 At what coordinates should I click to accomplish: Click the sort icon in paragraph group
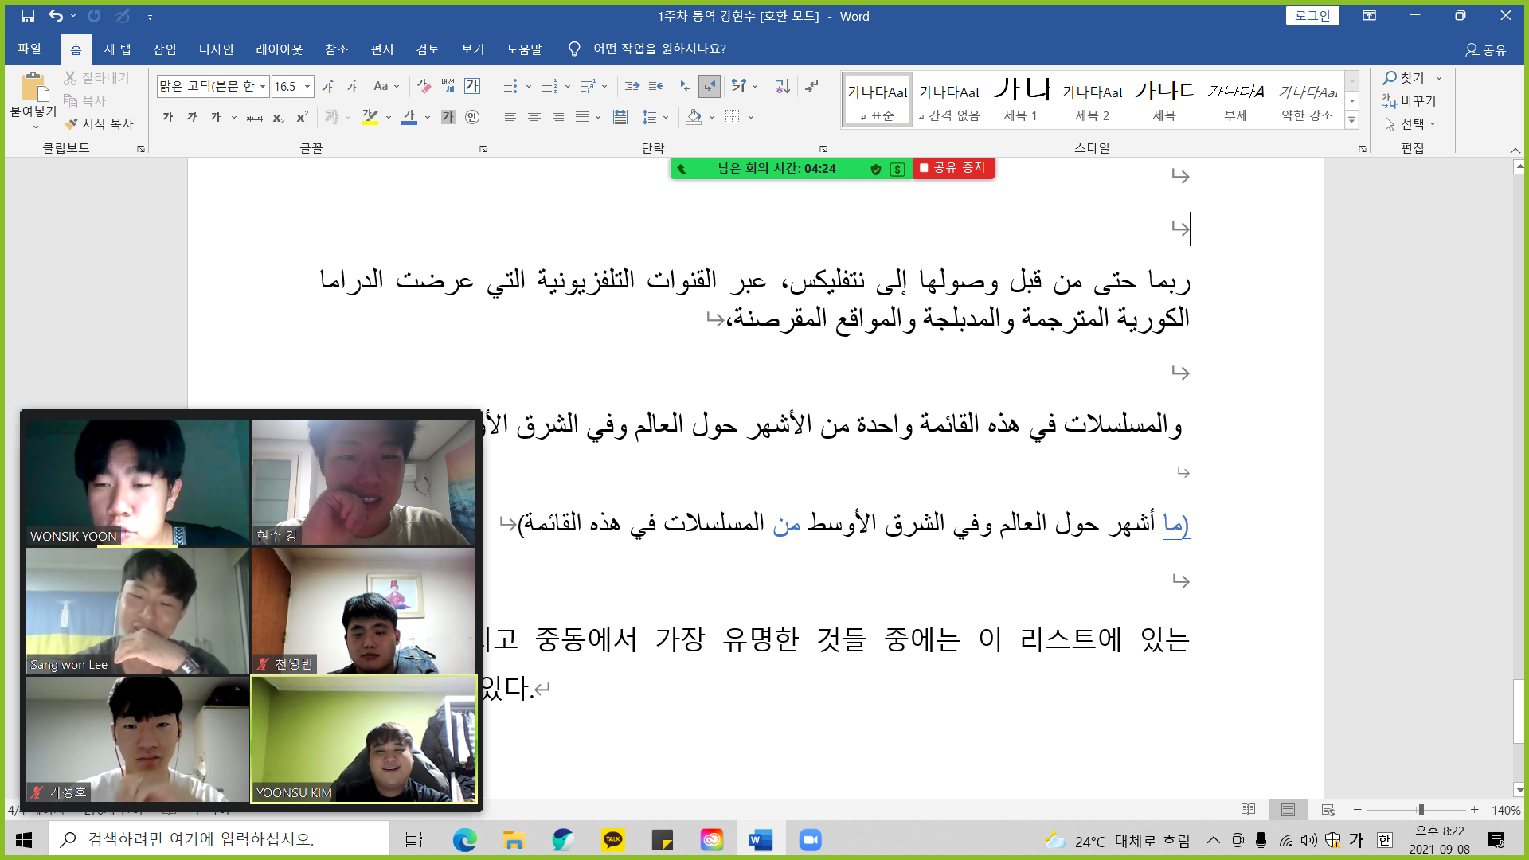pyautogui.click(x=782, y=86)
